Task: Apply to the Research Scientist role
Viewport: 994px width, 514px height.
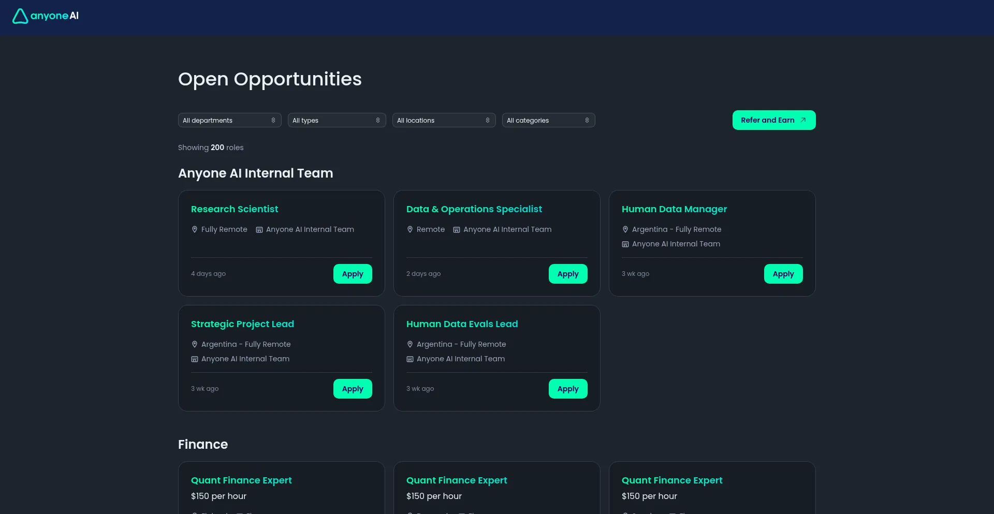Action: pos(353,274)
